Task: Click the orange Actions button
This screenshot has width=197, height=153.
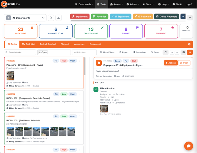Action: [171, 63]
